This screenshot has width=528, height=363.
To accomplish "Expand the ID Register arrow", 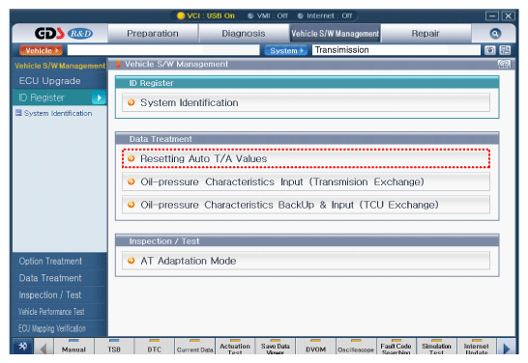I will click(99, 98).
